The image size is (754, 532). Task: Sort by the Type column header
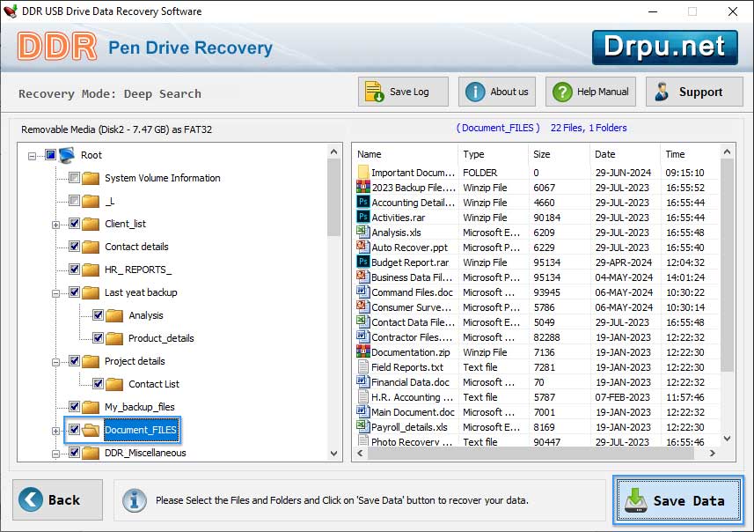tap(494, 154)
